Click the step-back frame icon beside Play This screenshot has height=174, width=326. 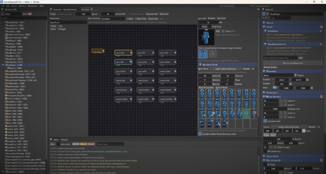(x=223, y=31)
